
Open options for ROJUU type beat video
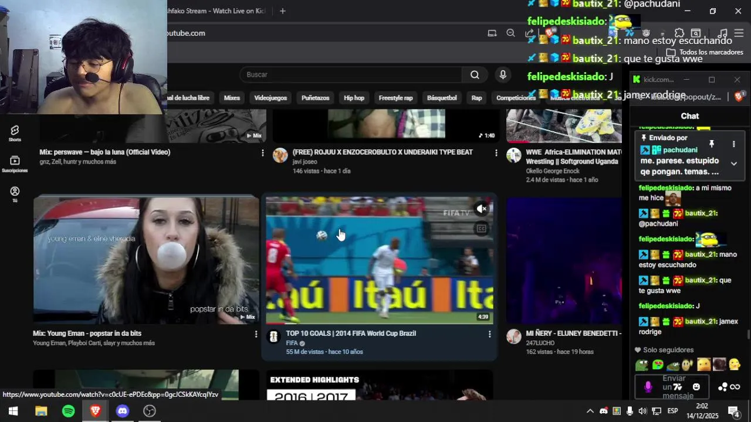tap(496, 152)
